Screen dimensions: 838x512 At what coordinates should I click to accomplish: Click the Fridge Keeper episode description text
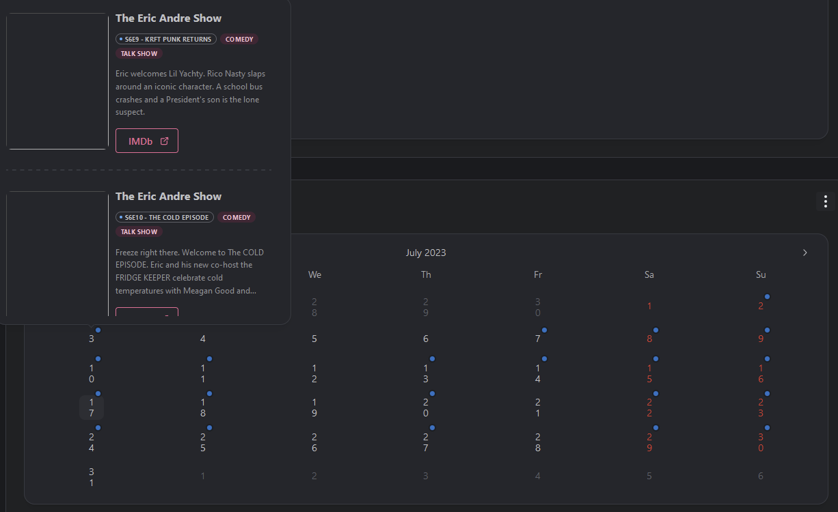pos(190,272)
